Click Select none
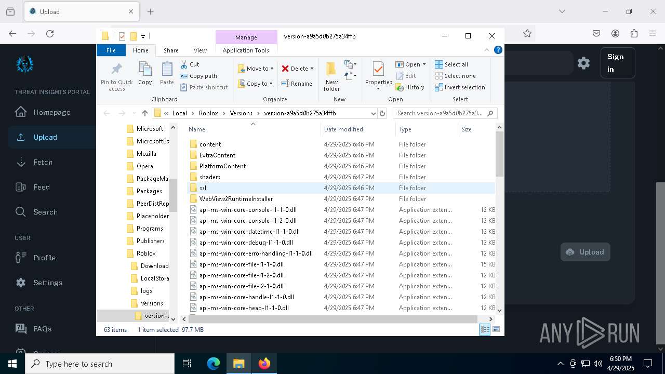The width and height of the screenshot is (665, 374). coord(455,76)
